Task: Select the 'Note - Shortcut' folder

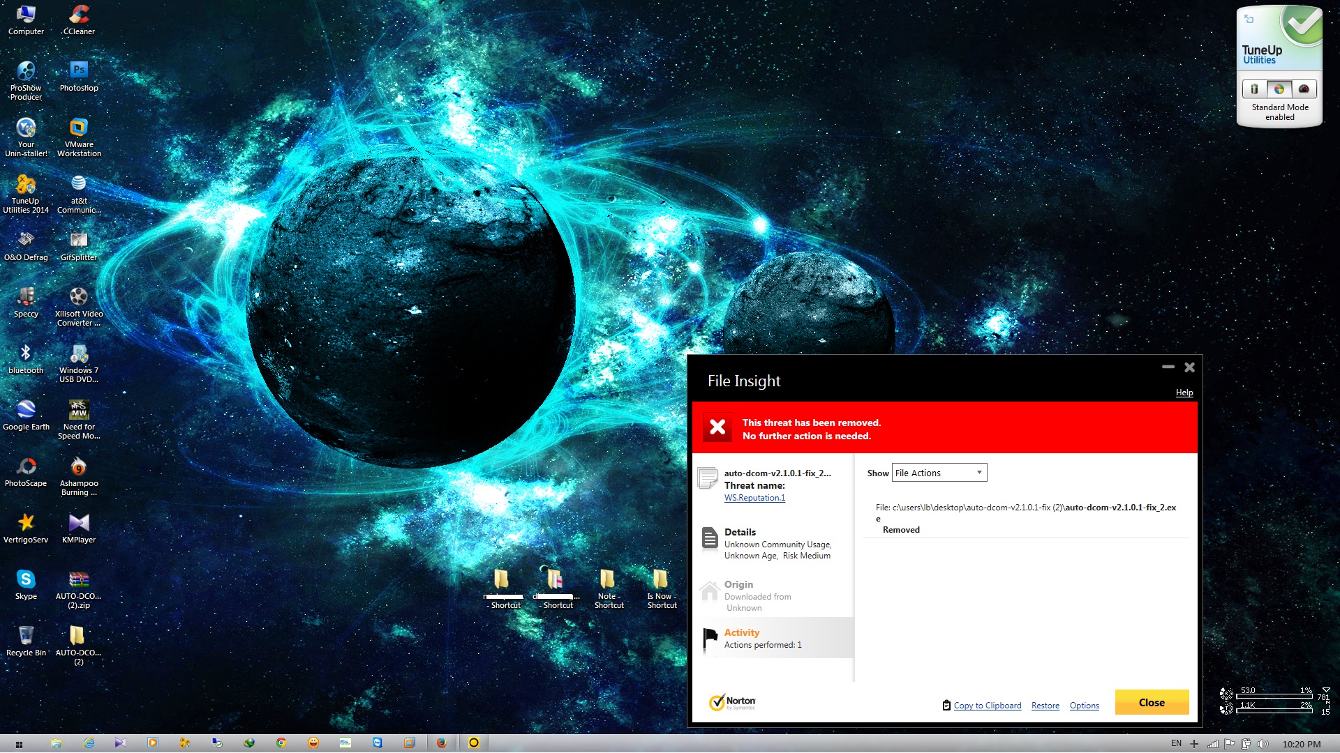Action: pos(609,589)
